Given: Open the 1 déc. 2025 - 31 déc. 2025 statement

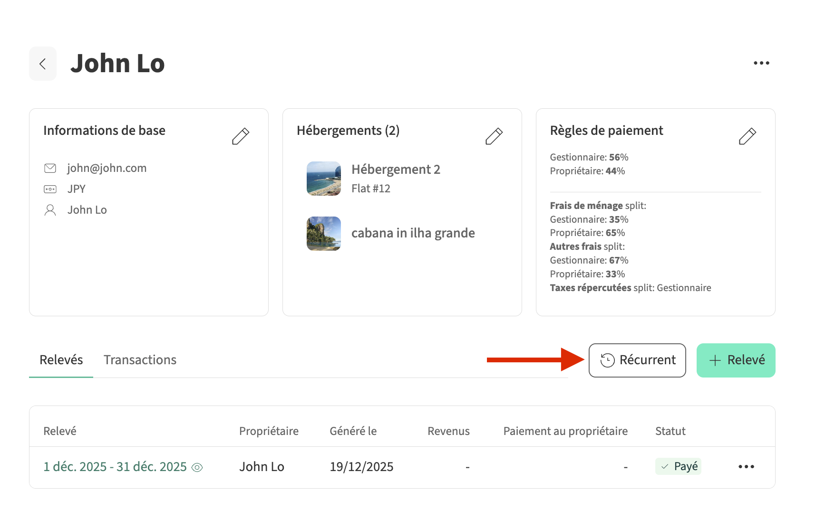Looking at the screenshot, I should [x=115, y=467].
